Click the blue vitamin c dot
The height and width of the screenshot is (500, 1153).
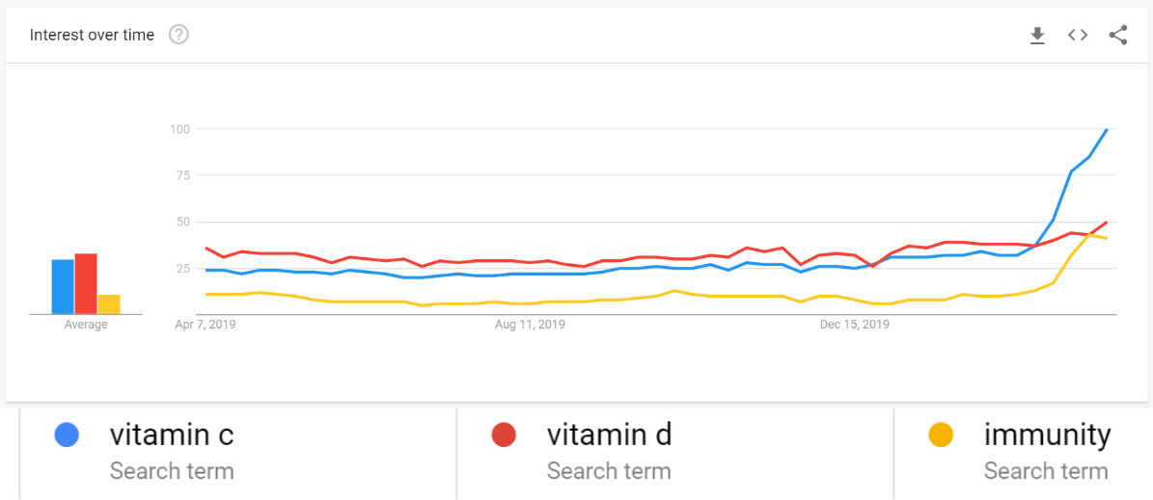point(67,435)
